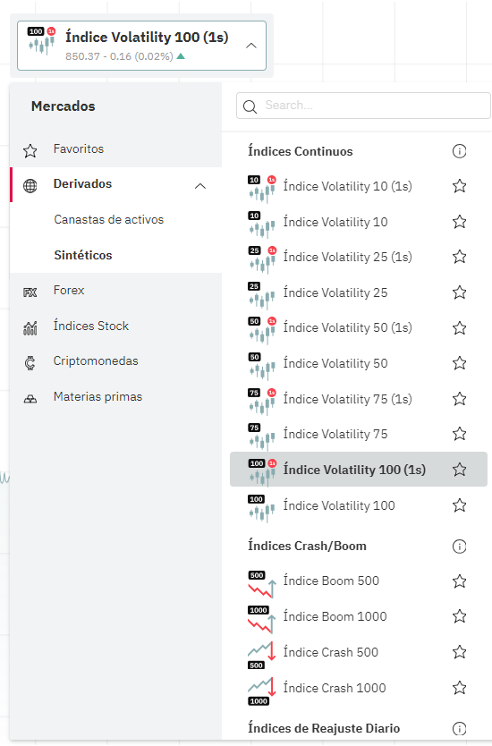Toggle favorite star for Índice Volatility 100 (1s)

[x=459, y=470]
